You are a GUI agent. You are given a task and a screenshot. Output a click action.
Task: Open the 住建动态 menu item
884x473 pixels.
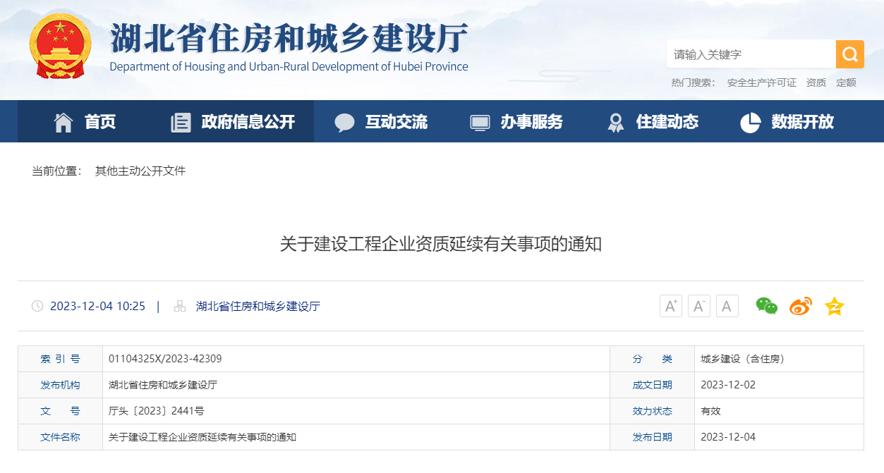point(667,122)
